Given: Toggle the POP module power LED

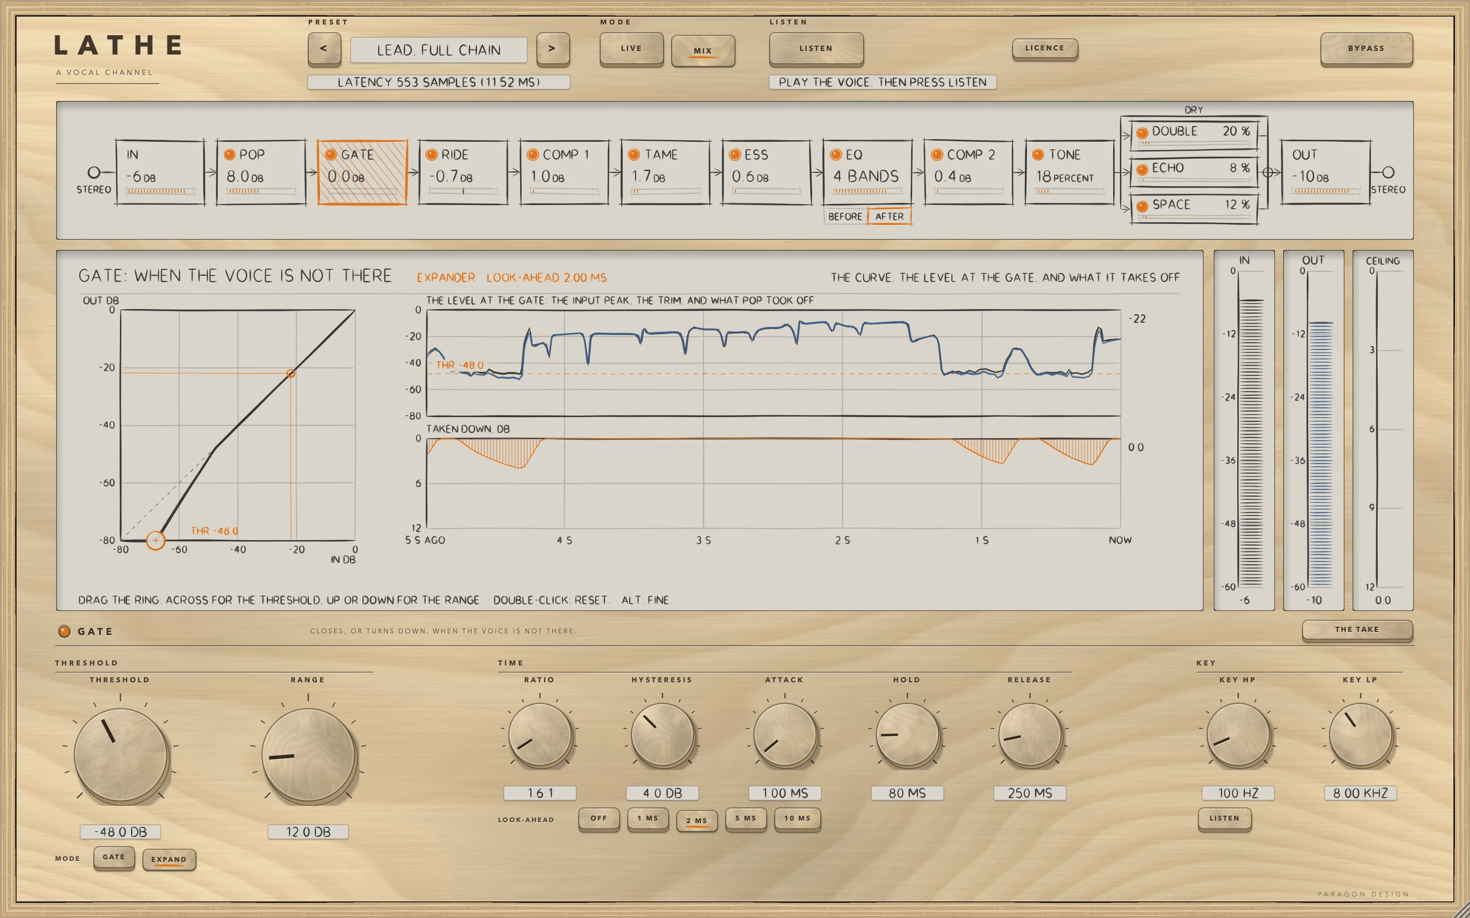Looking at the screenshot, I should pyautogui.click(x=230, y=155).
